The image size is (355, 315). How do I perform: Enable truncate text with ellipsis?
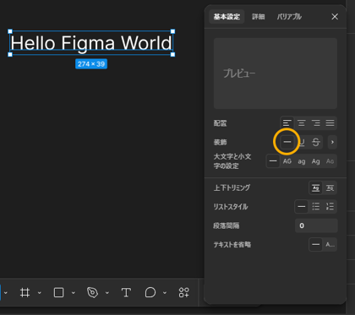tap(330, 244)
